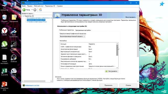This screenshot has width=168, height=94.
Task: Select Режим управления электропитанием row
Action: 88,66
